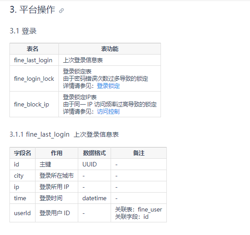
Task: Click the anchor link icon beside 平台操作 heading
Action: coord(62,10)
